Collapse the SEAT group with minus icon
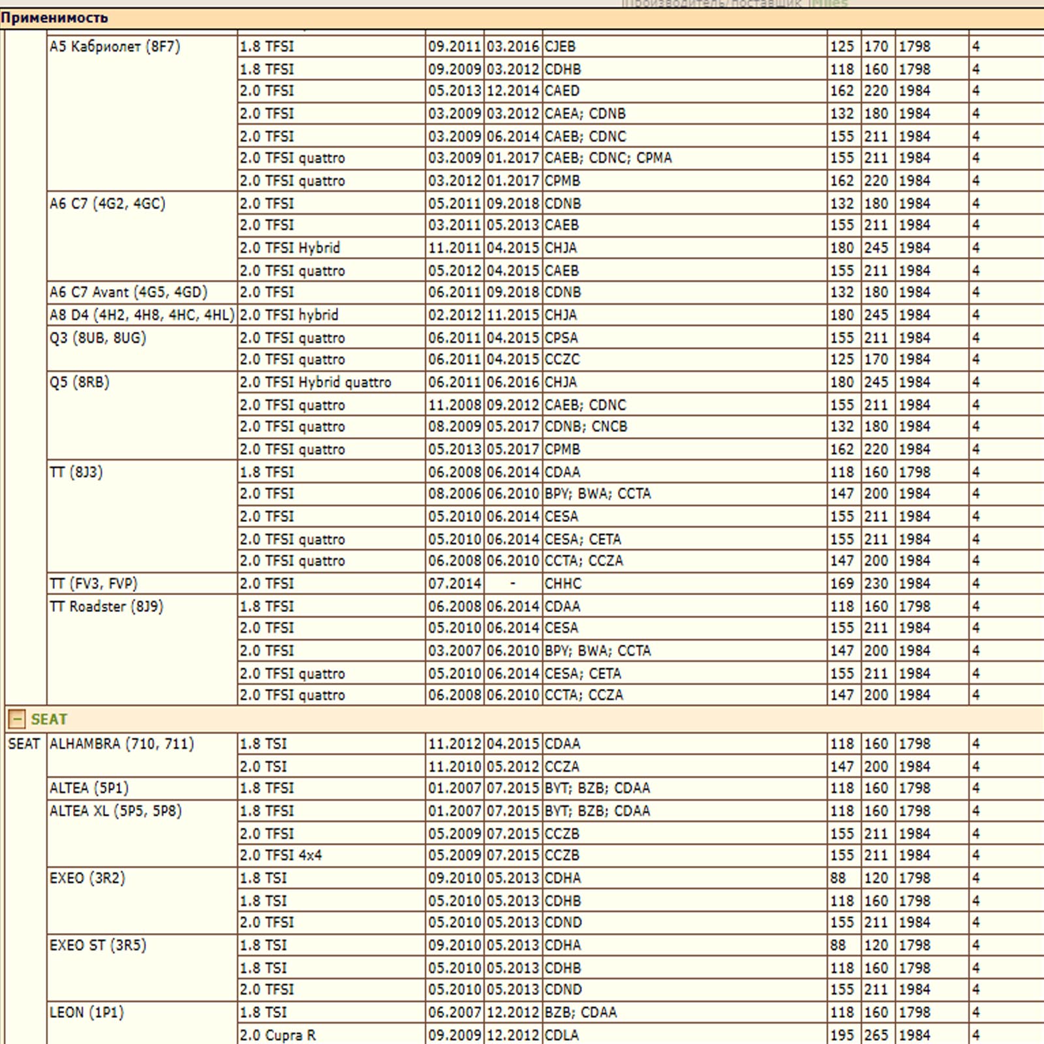The image size is (1044, 1044). (16, 719)
